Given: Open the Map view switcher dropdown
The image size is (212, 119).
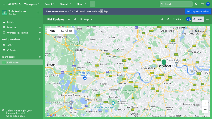Looking at the screenshot, I should click(86, 19).
